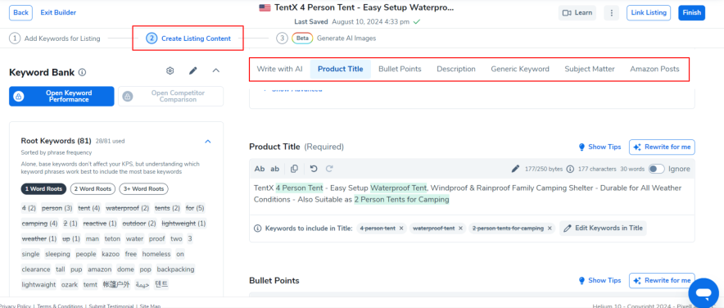Select 2 Word Roots filter
Viewport: 724px width, 308px height.
pos(93,189)
